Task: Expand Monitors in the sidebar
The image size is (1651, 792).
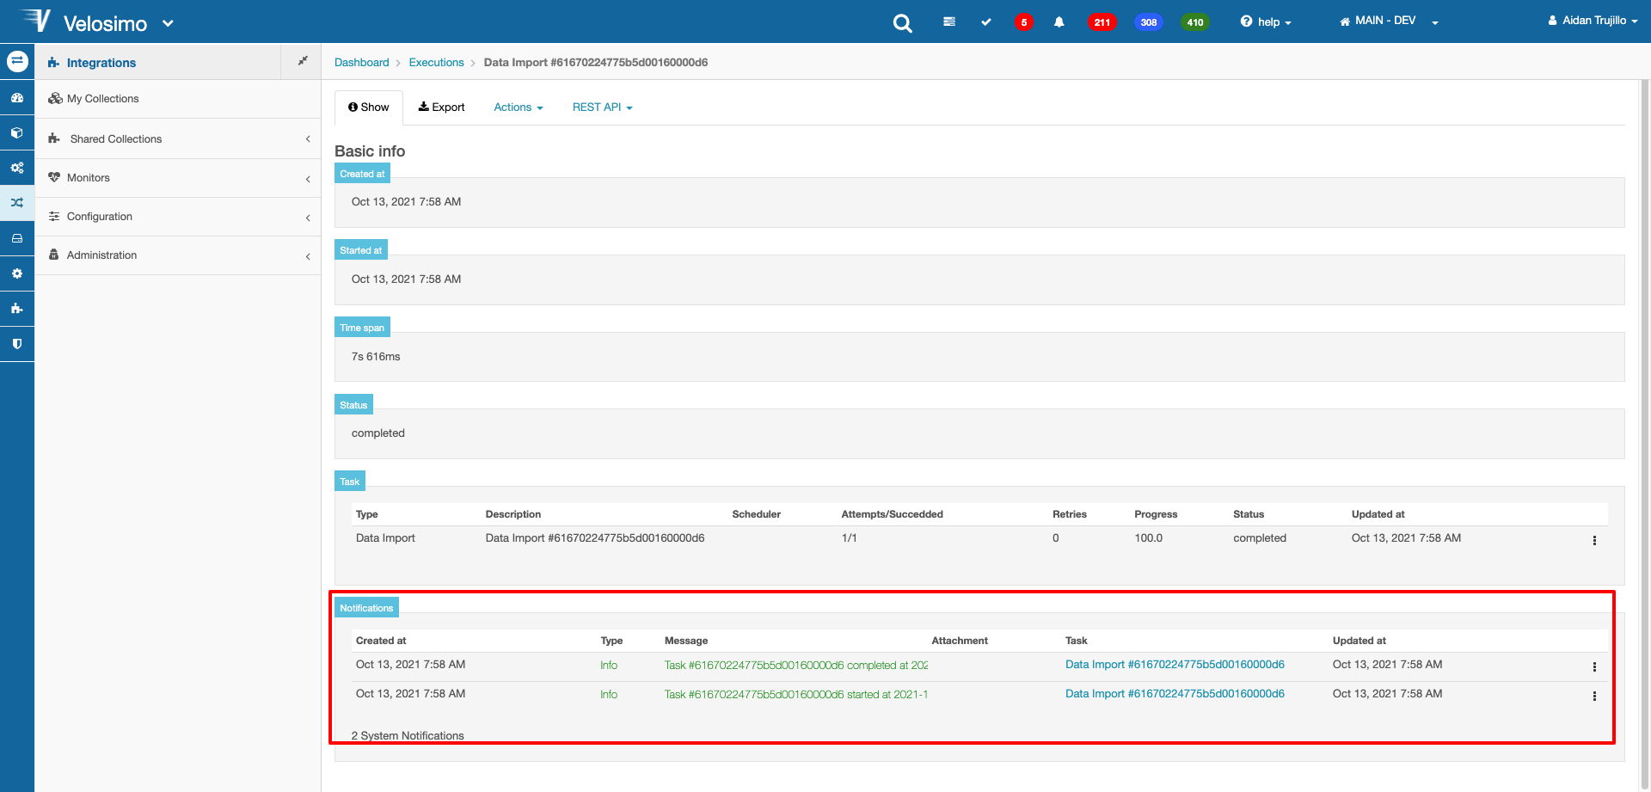Action: click(x=178, y=178)
